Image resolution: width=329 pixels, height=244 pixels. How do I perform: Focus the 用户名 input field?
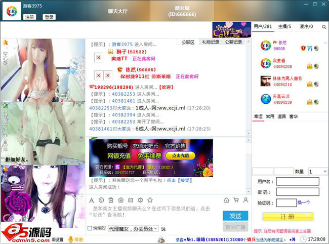pyautogui.click(x=298, y=181)
